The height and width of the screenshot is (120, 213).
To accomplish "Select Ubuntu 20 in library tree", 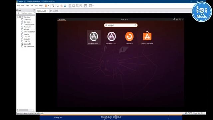I will click(26, 44).
